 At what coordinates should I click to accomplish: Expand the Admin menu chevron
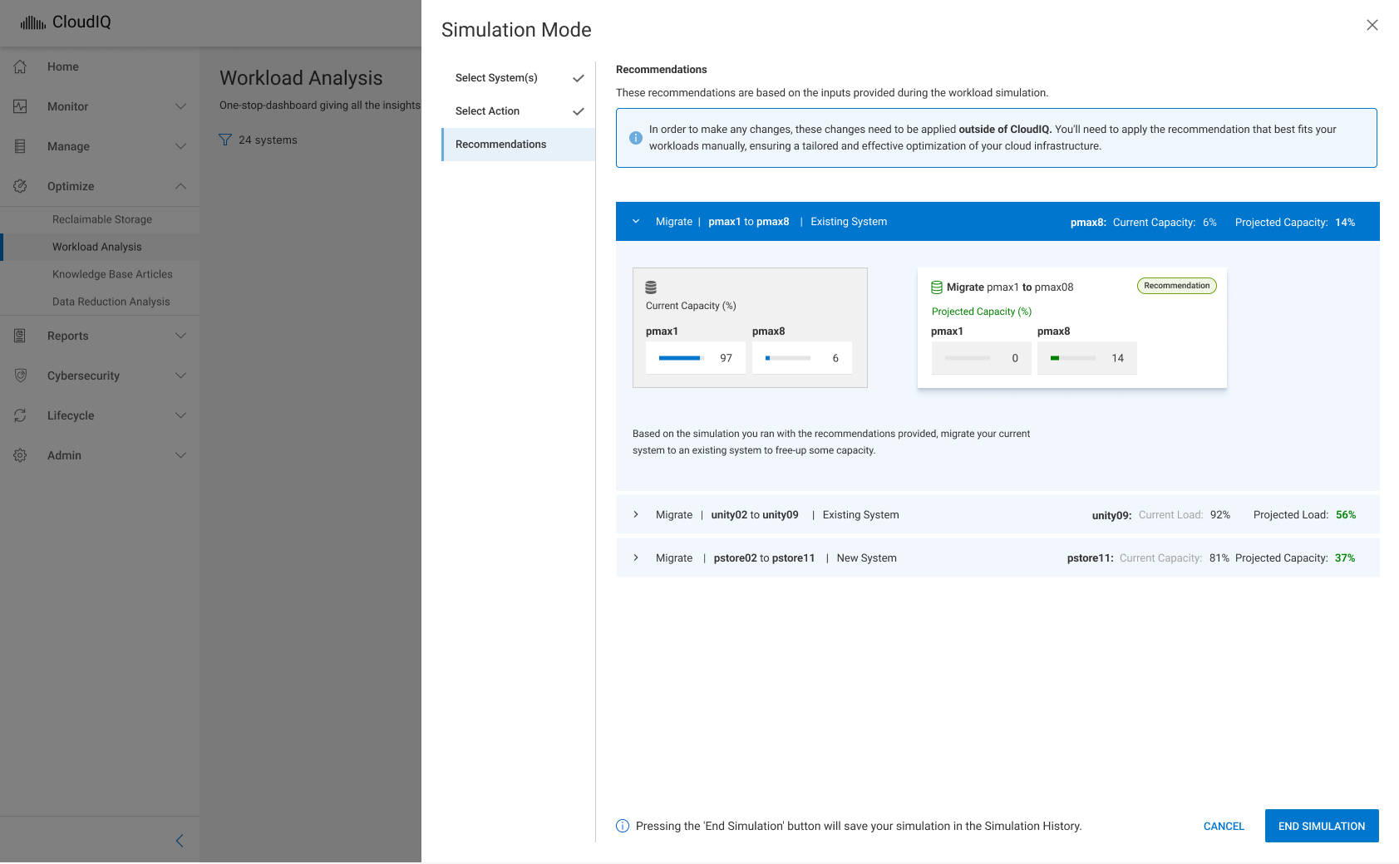(180, 455)
